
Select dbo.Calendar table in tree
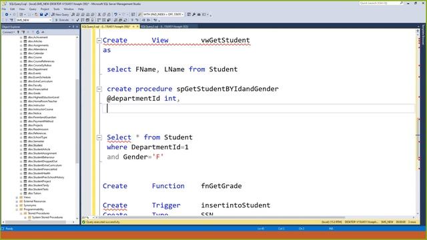(36, 53)
